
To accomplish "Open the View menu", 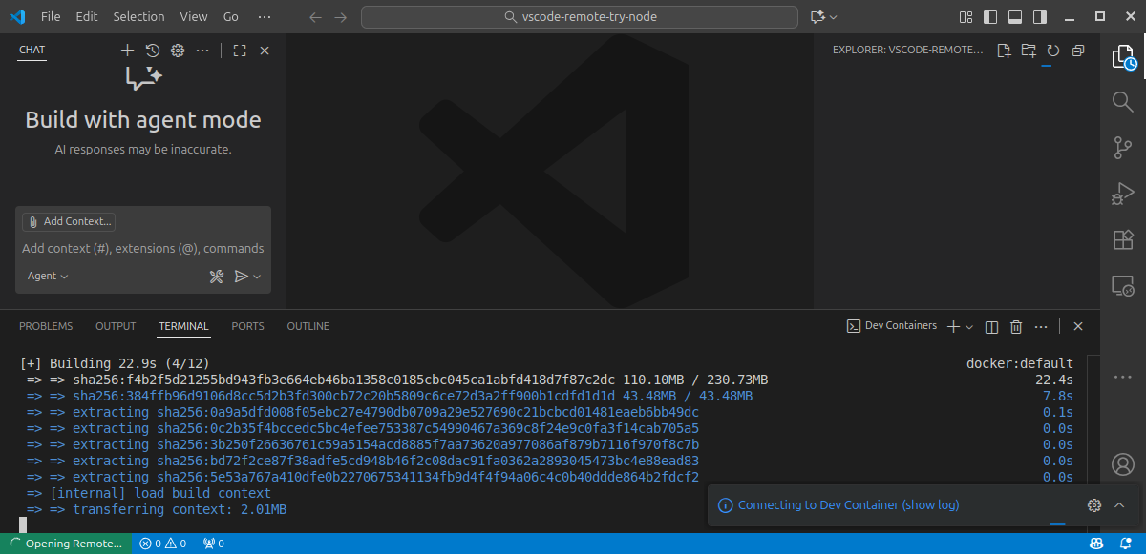I will click(193, 17).
